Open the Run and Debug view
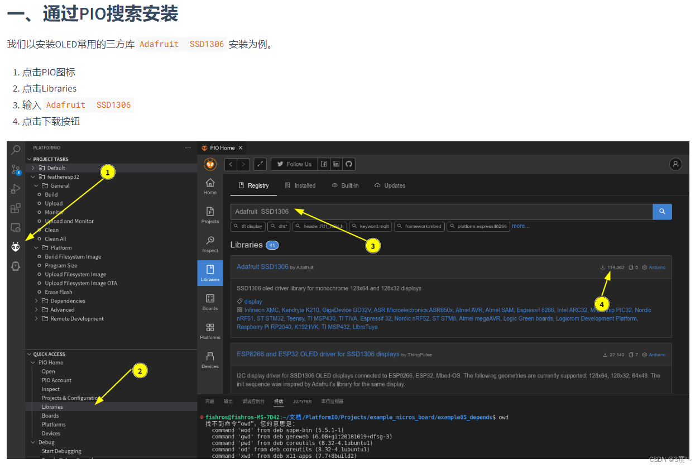This screenshot has width=700, height=468. pyautogui.click(x=16, y=189)
